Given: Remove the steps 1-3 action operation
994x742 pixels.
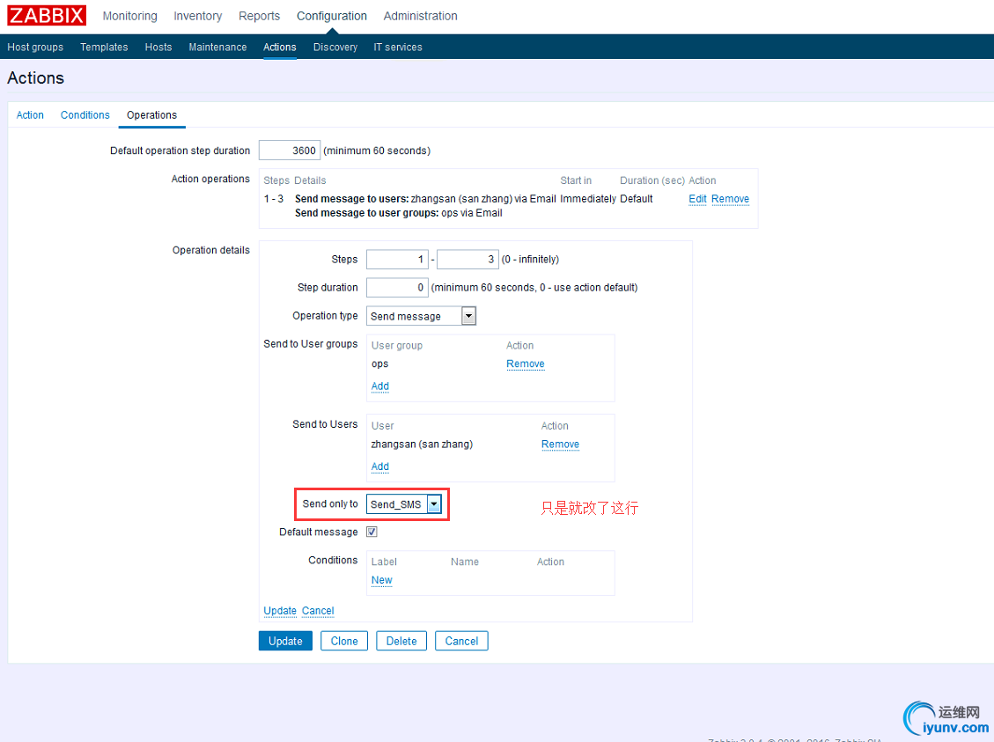Looking at the screenshot, I should click(x=730, y=199).
